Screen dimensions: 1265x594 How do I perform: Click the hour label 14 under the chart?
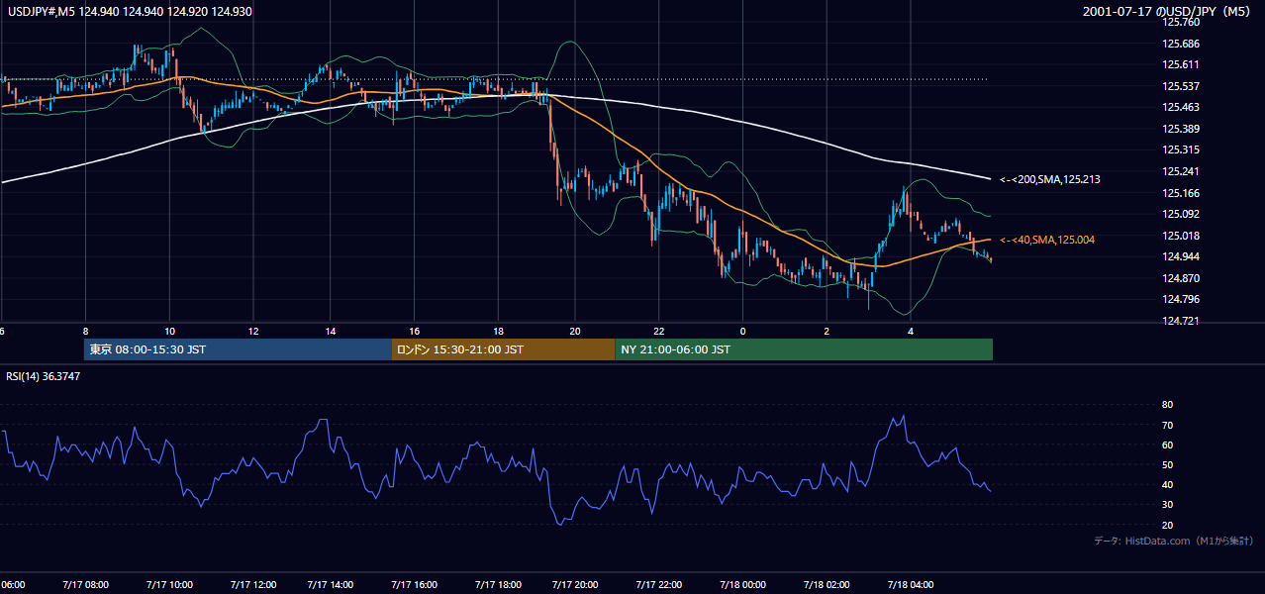point(332,332)
